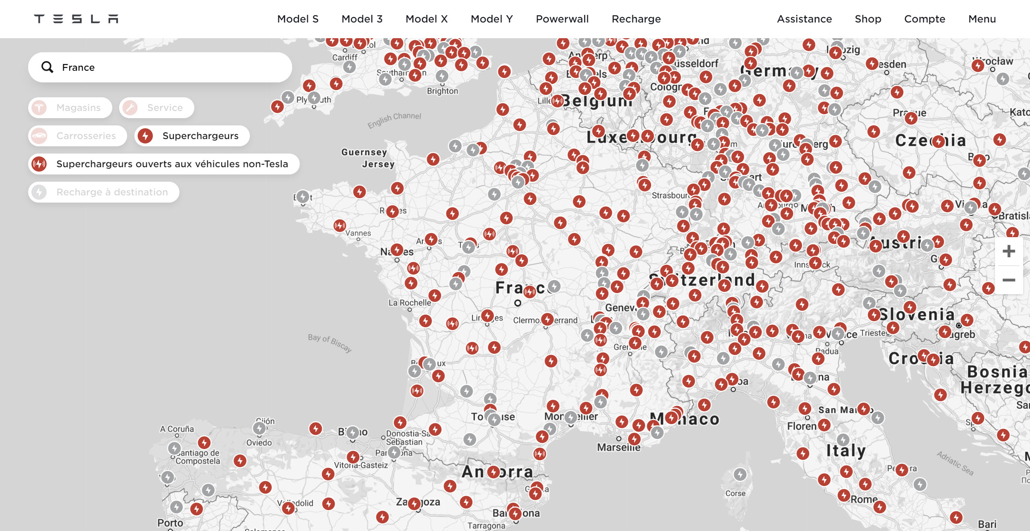Select the red pin on Nantes label
The width and height of the screenshot is (1030, 531).
[397, 250]
